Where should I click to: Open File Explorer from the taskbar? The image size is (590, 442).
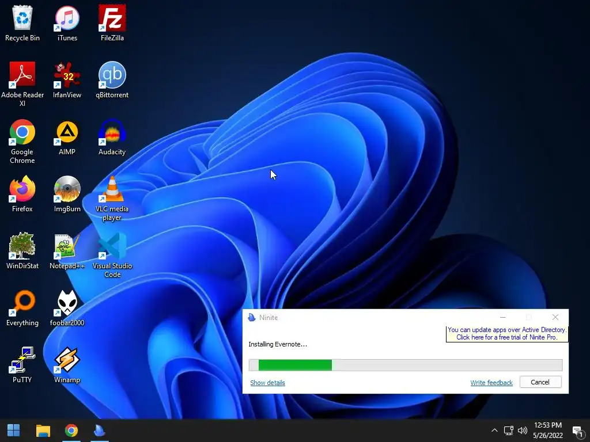pos(43,430)
